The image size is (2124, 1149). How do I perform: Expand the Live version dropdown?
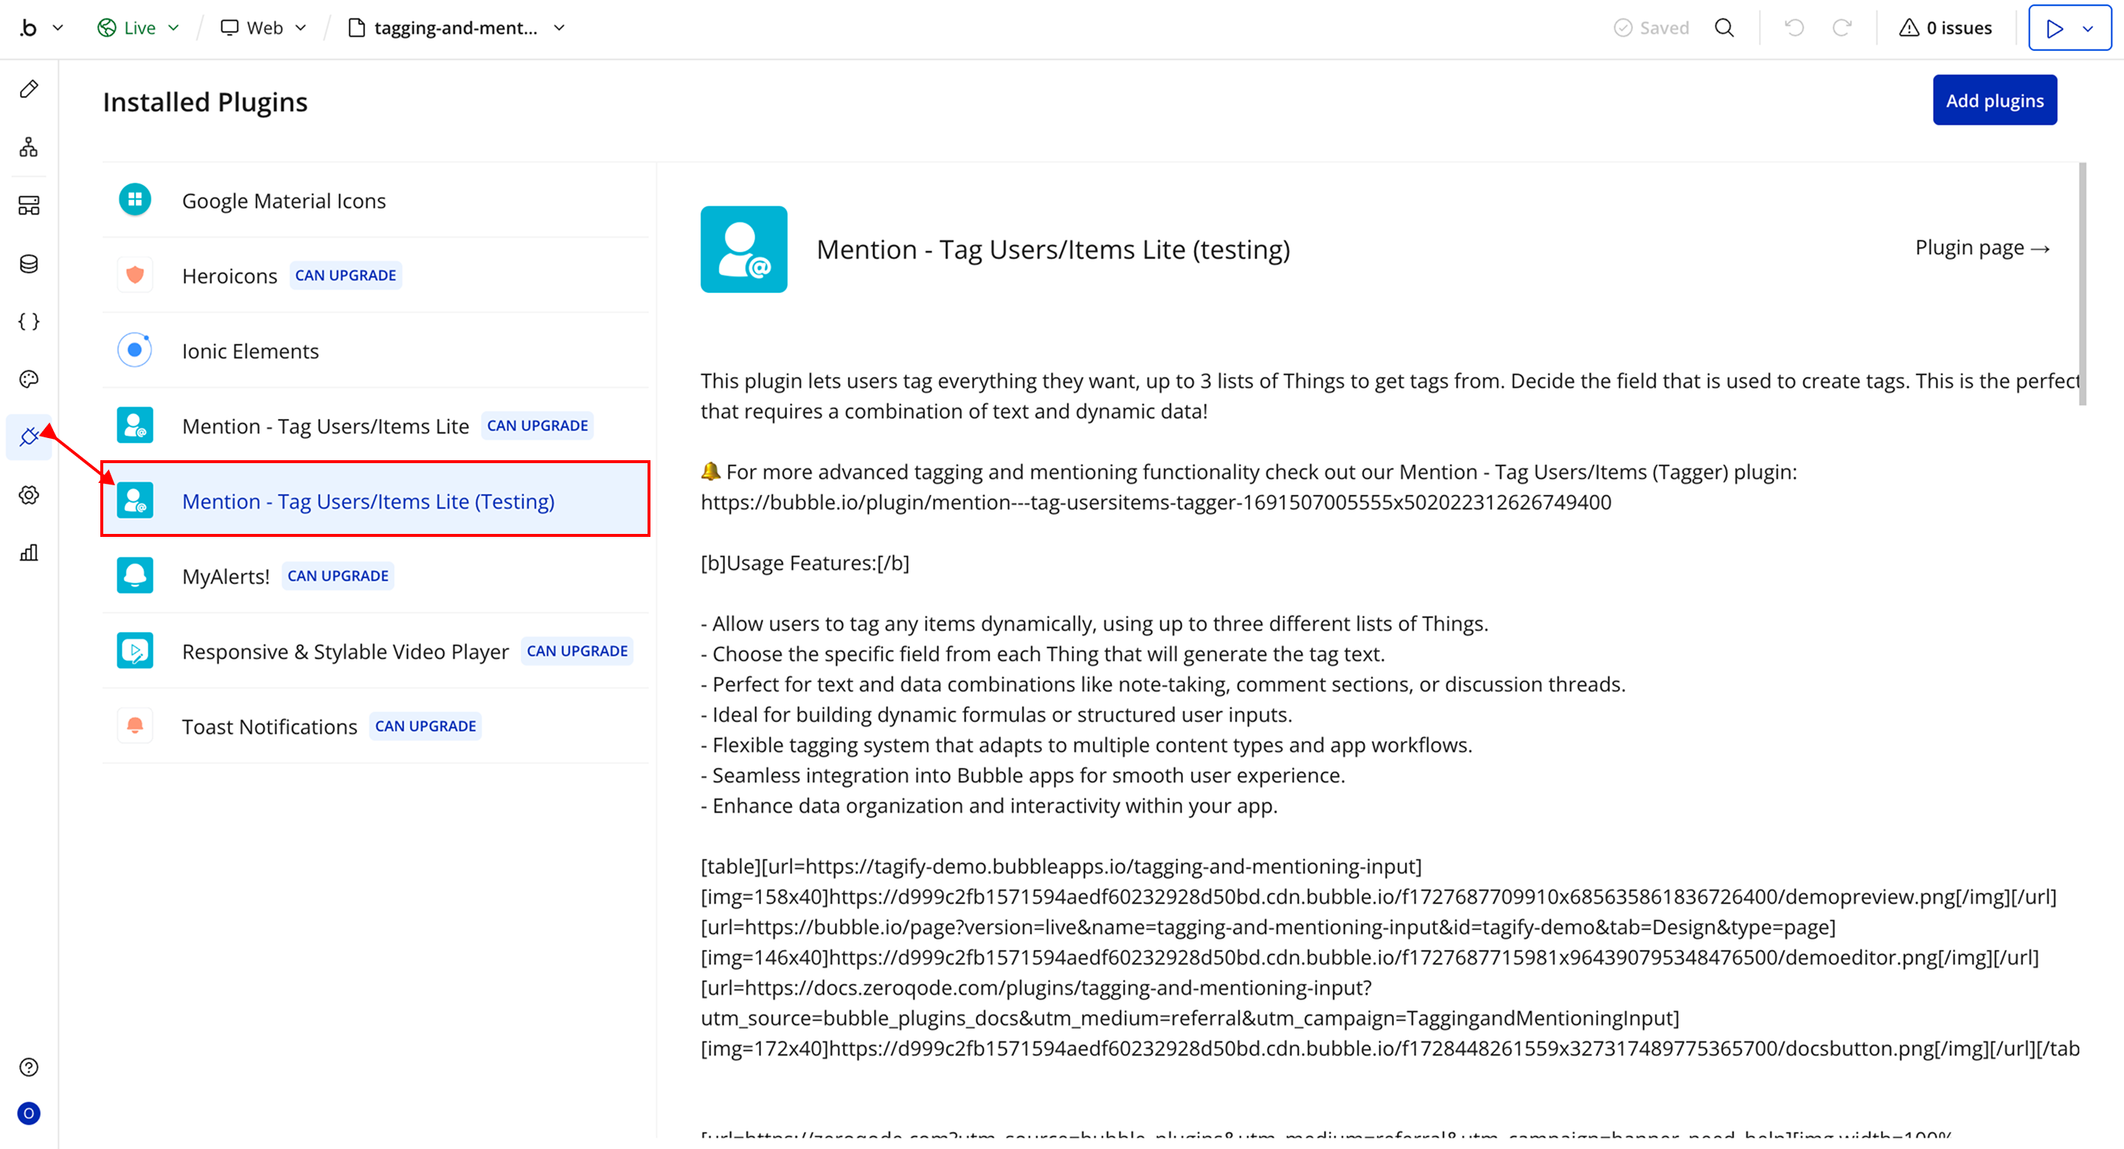[139, 28]
